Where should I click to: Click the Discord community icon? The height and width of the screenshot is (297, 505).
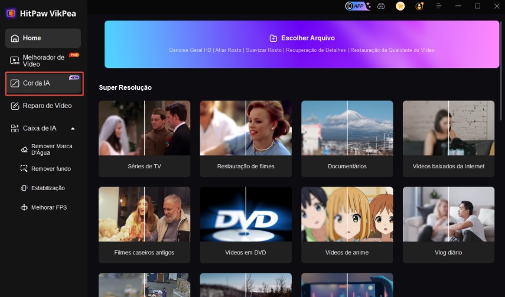[381, 6]
